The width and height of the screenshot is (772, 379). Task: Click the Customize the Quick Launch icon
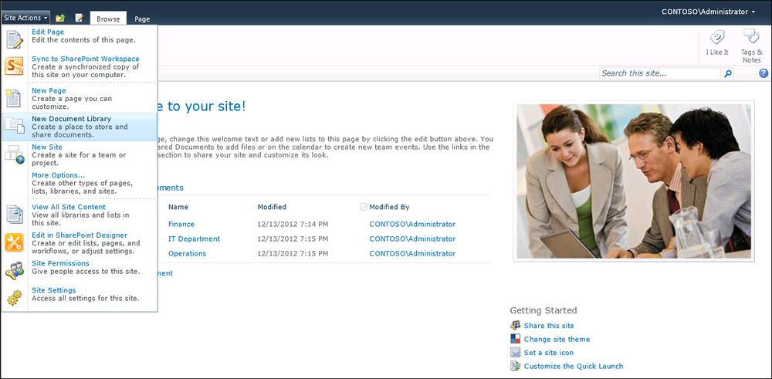(516, 366)
